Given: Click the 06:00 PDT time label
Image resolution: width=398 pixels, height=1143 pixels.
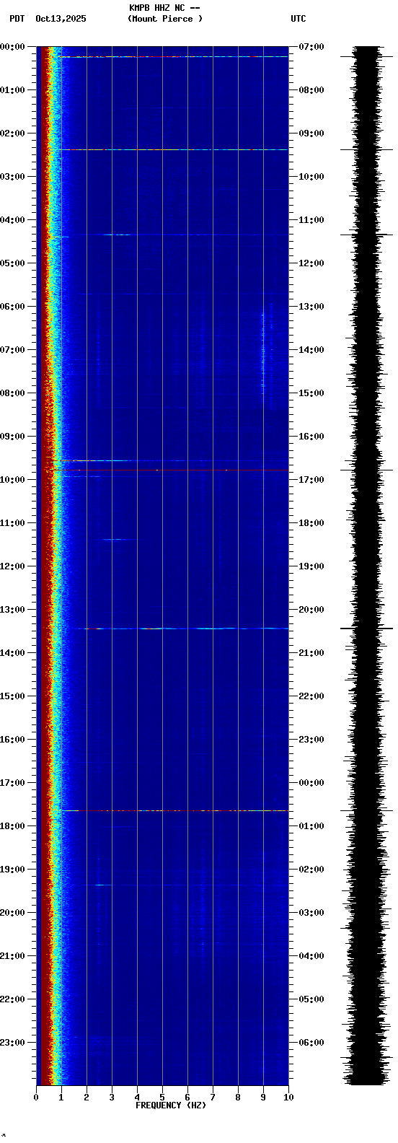Looking at the screenshot, I should pyautogui.click(x=12, y=306).
